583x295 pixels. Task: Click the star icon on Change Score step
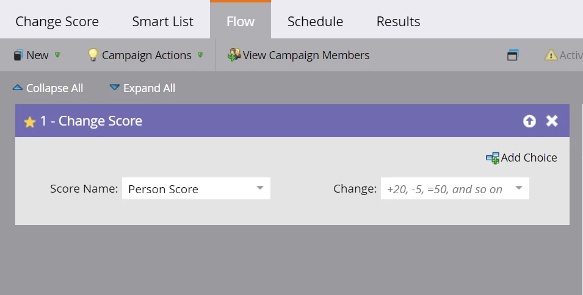point(29,122)
